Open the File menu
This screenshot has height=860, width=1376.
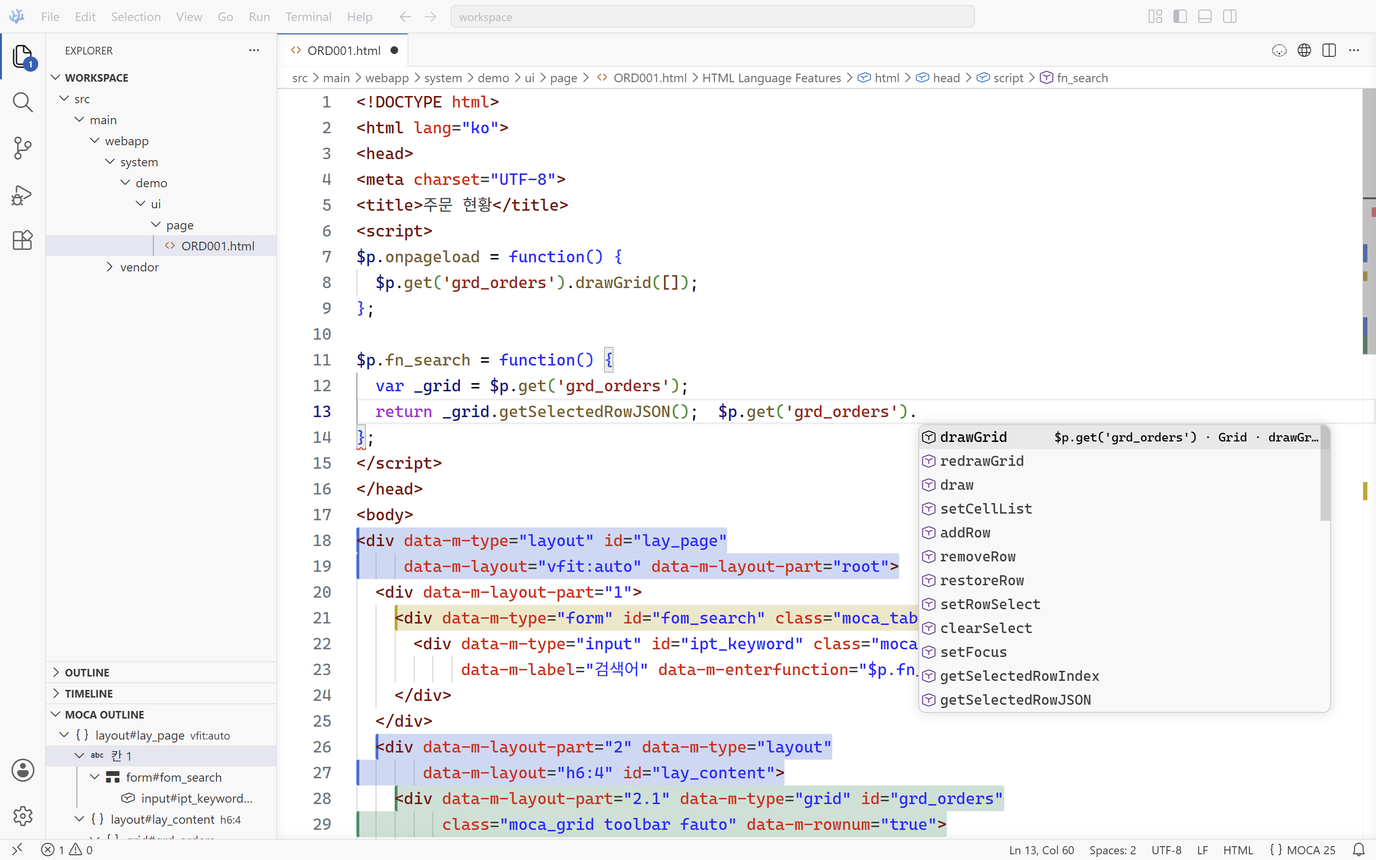(x=50, y=17)
